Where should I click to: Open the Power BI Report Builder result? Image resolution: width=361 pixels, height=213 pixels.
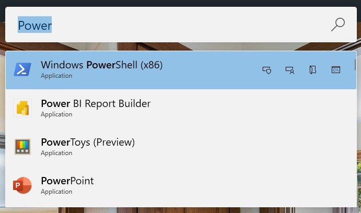181,109
